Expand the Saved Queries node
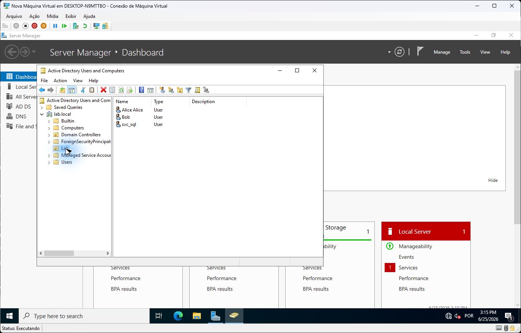Image resolution: width=521 pixels, height=333 pixels. [x=42, y=107]
